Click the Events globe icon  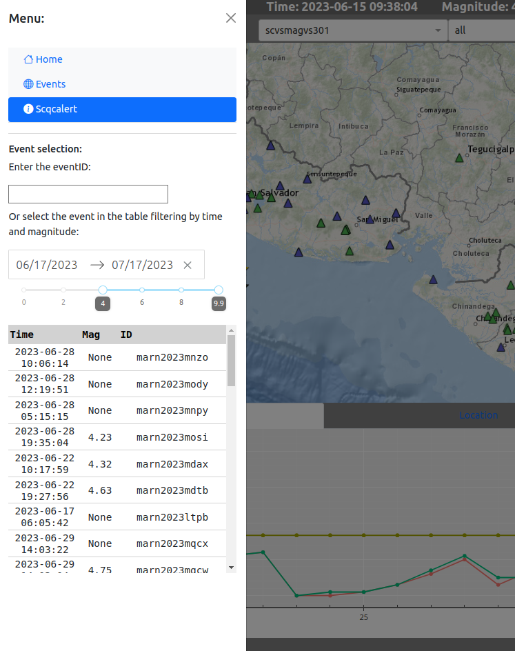28,84
